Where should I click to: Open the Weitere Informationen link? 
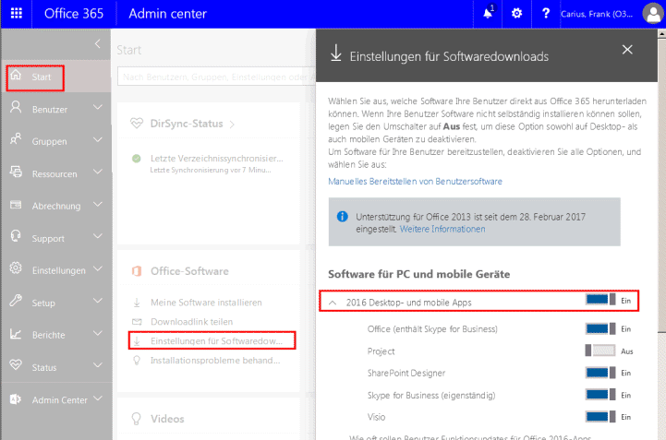(442, 229)
